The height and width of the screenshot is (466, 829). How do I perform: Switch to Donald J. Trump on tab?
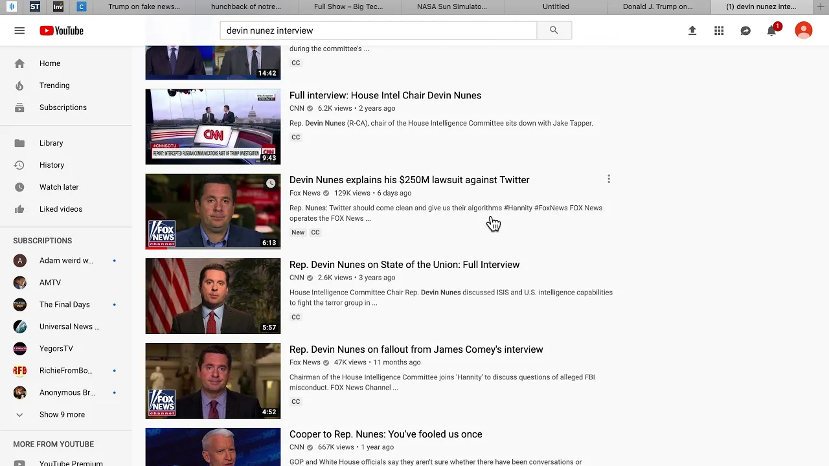click(x=658, y=6)
